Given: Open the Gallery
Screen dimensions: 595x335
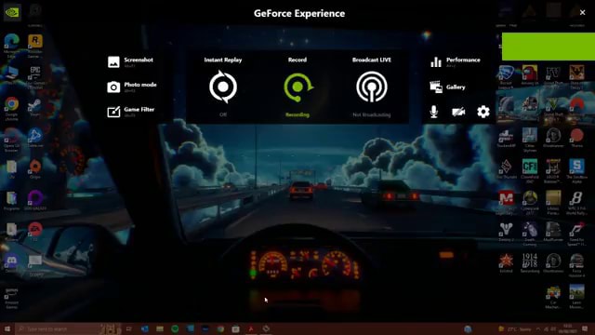Looking at the screenshot, I should [x=447, y=87].
